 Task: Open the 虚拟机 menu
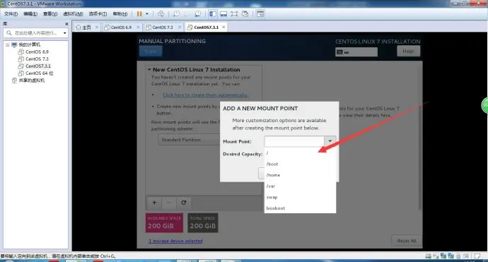click(73, 14)
